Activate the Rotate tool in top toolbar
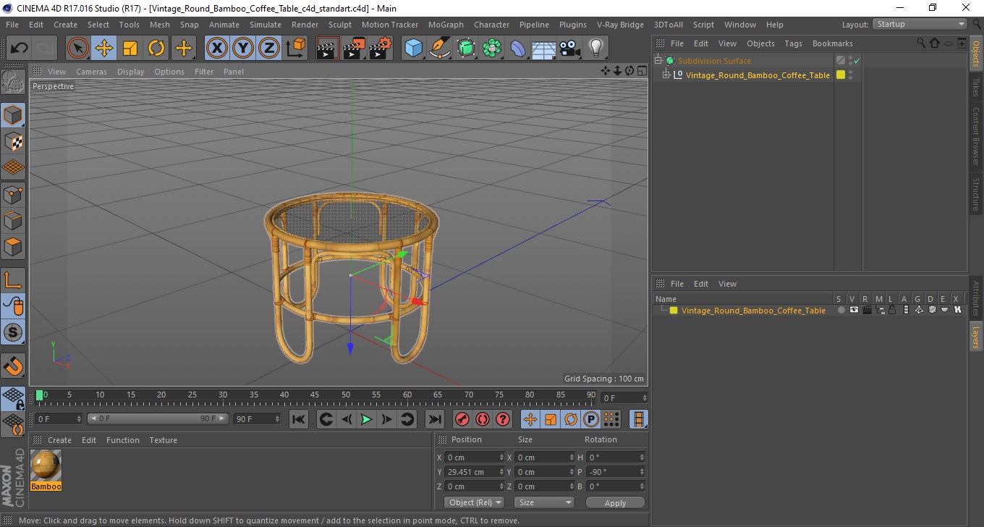Screen dimensions: 984x527 156,49
